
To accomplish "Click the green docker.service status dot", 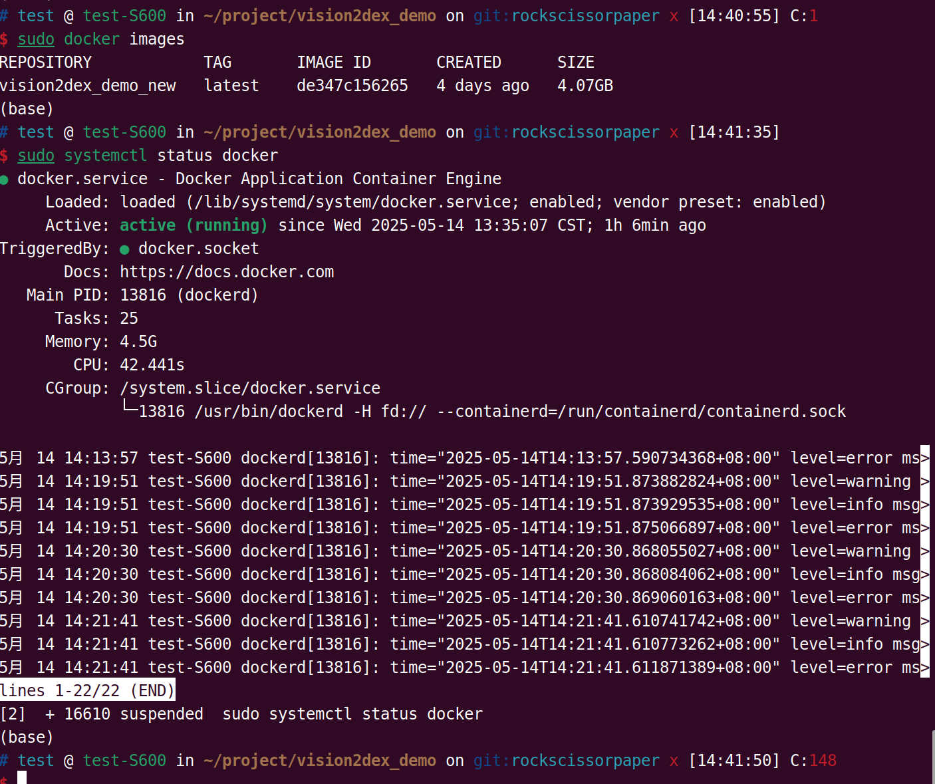I will 5,178.
